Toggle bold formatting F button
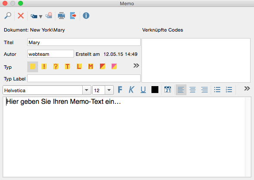 pos(120,90)
